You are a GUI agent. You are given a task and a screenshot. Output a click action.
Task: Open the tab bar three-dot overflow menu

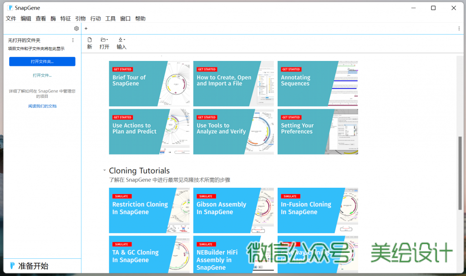click(x=459, y=29)
